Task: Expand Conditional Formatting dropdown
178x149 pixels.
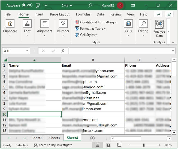Action: (x=96, y=22)
